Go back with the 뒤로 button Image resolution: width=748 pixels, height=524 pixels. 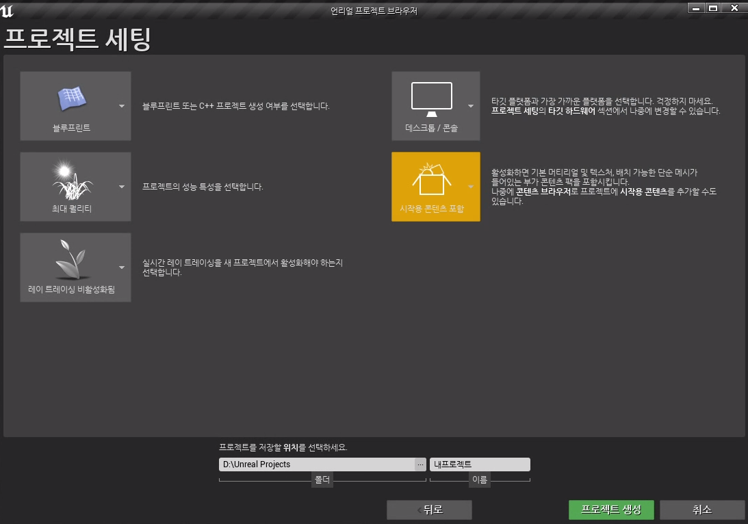(429, 510)
